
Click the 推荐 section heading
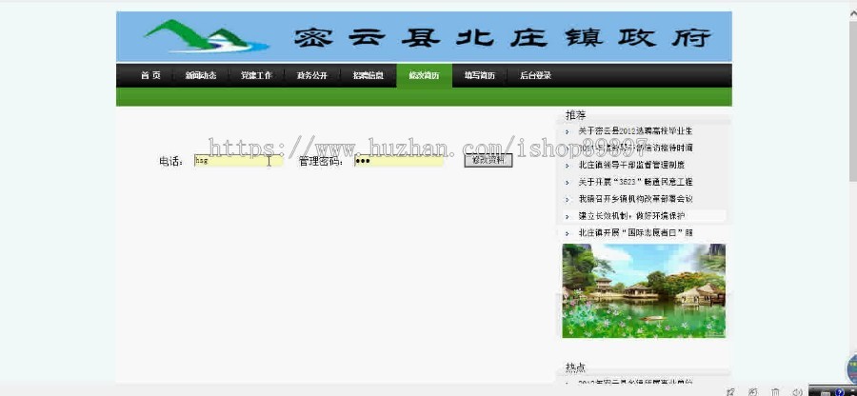click(575, 114)
